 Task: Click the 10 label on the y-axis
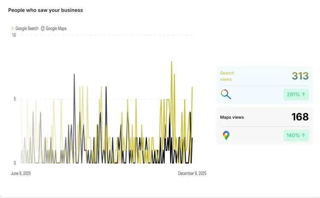coord(14,35)
